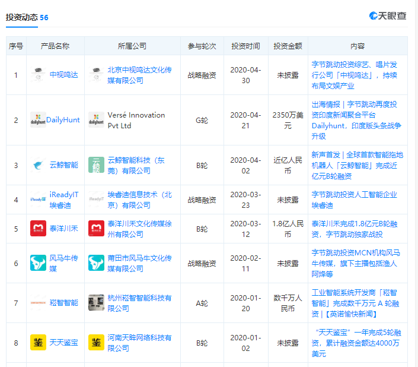
Task: Open the 莆田市风马牛文化传媒有限公司 company link
Action: tap(139, 263)
